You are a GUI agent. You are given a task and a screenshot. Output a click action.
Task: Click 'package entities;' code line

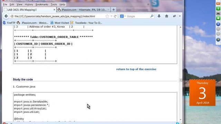pos(25,95)
